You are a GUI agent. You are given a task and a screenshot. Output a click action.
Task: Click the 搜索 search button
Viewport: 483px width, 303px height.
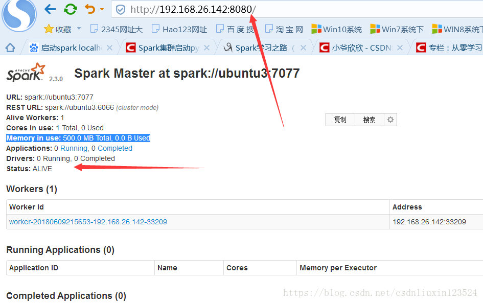click(x=370, y=120)
